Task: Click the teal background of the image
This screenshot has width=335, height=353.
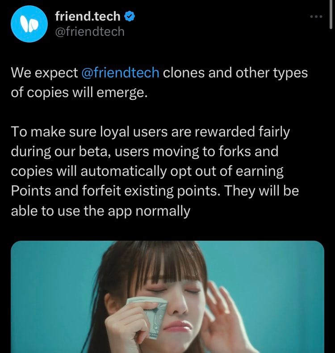Action: [x=281, y=281]
